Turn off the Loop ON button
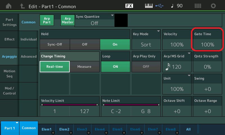The width and height of the screenshot is (225, 135). [115, 67]
